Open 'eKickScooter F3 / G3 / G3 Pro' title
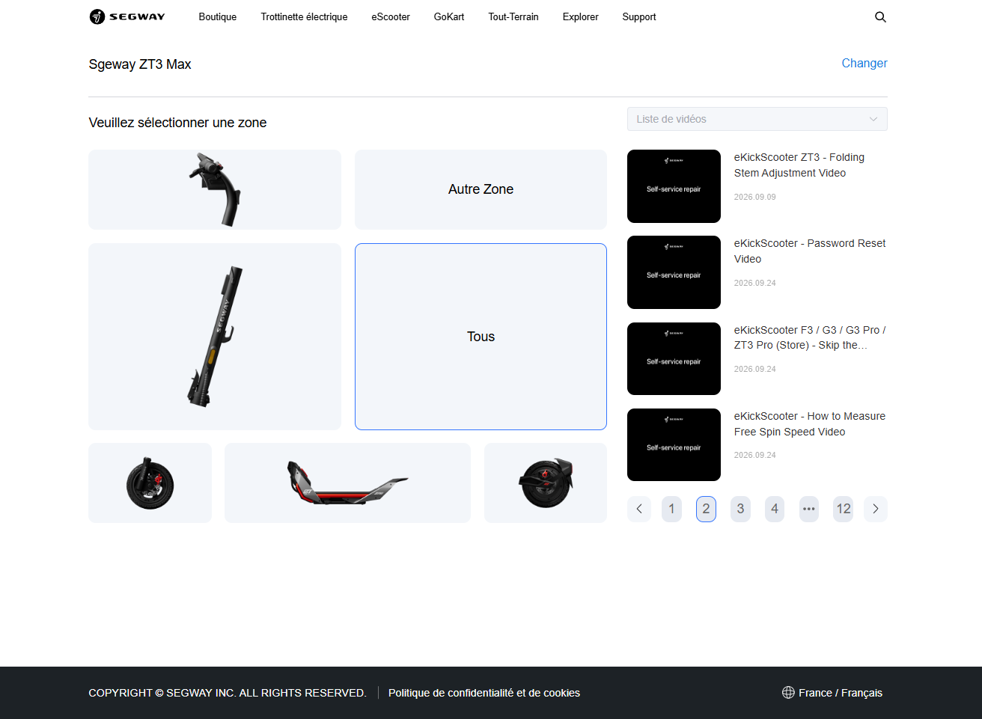 pyautogui.click(x=810, y=337)
